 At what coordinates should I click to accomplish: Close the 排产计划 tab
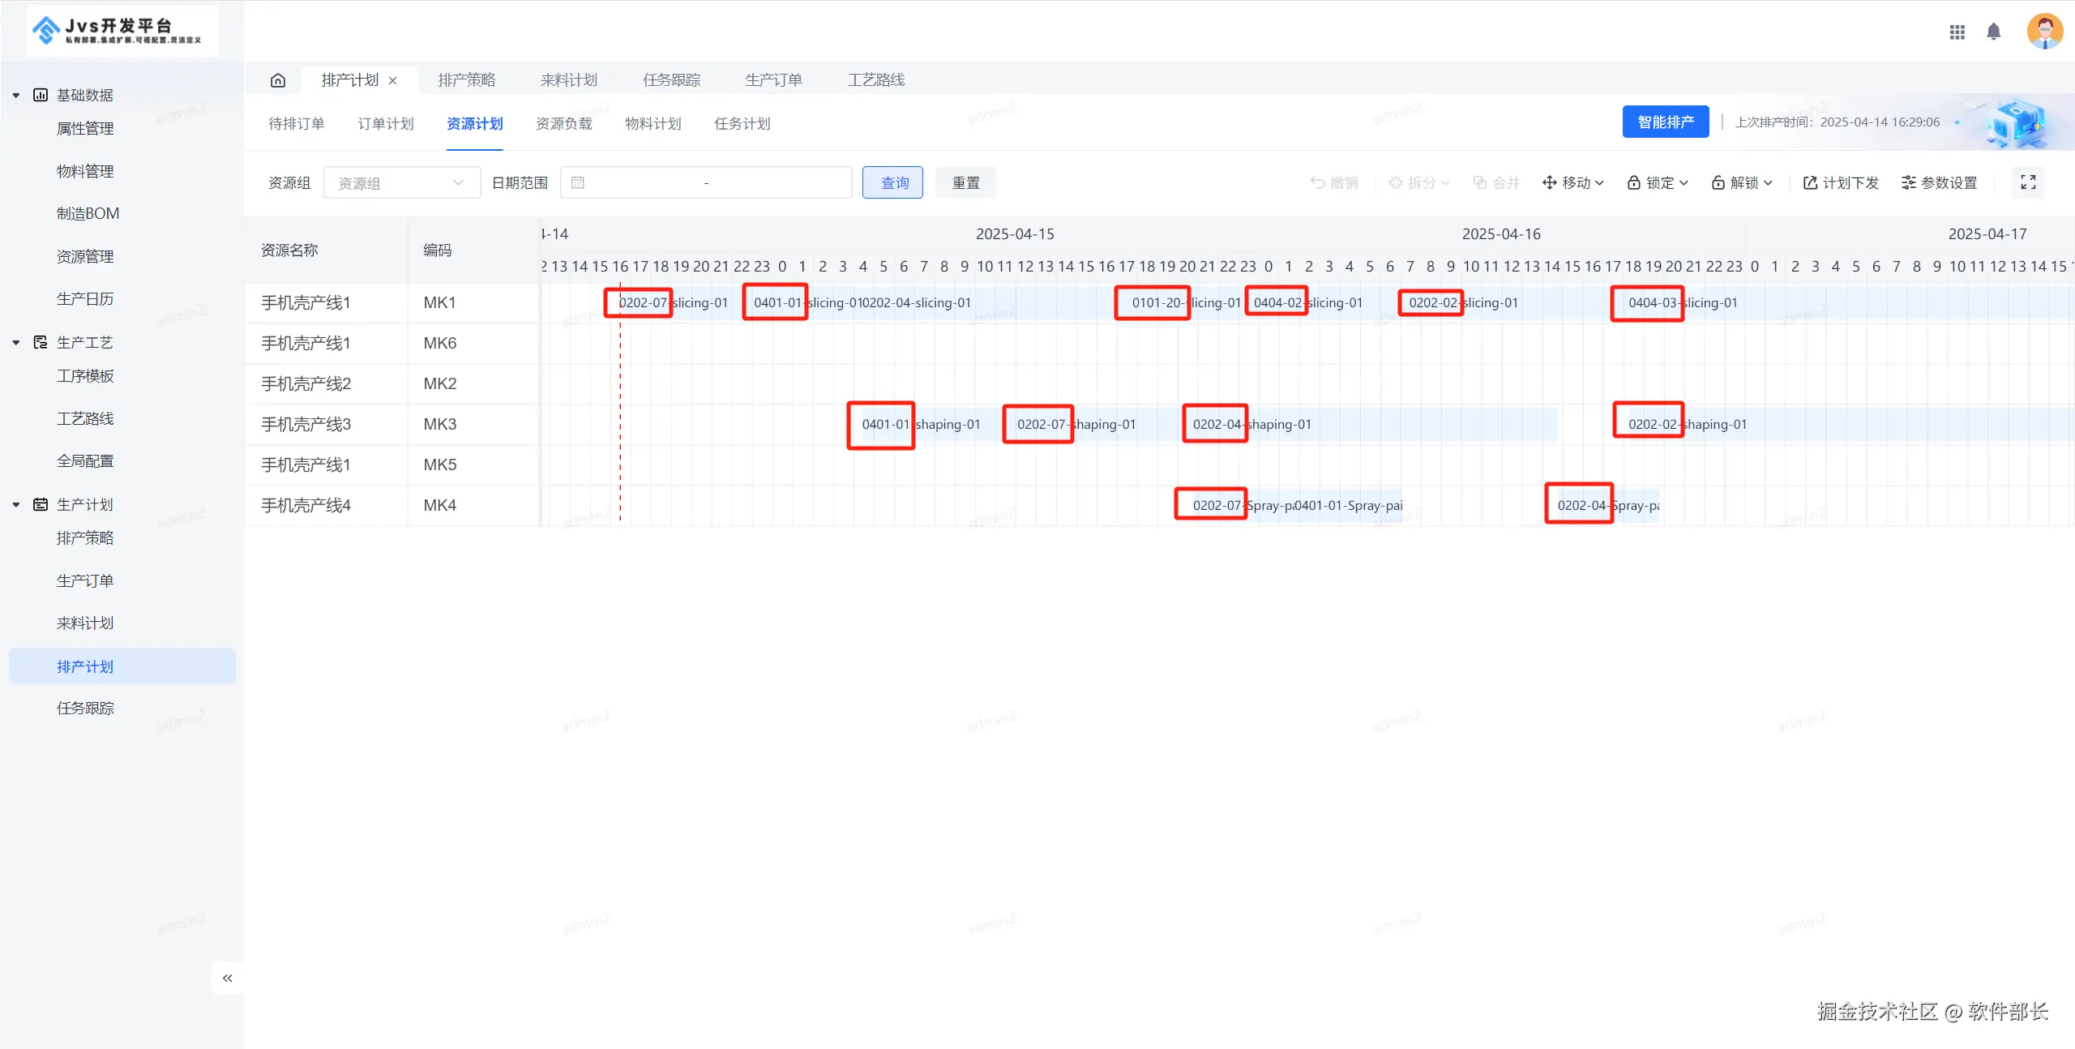[x=393, y=80]
